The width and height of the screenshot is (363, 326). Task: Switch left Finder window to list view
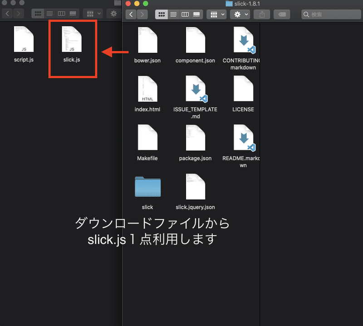[49, 14]
